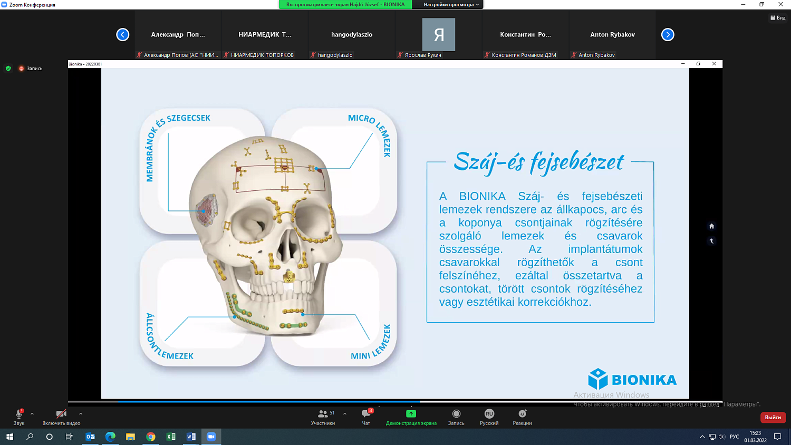Select Anton Rybakov participant tile
The width and height of the screenshot is (791, 445).
(612, 35)
